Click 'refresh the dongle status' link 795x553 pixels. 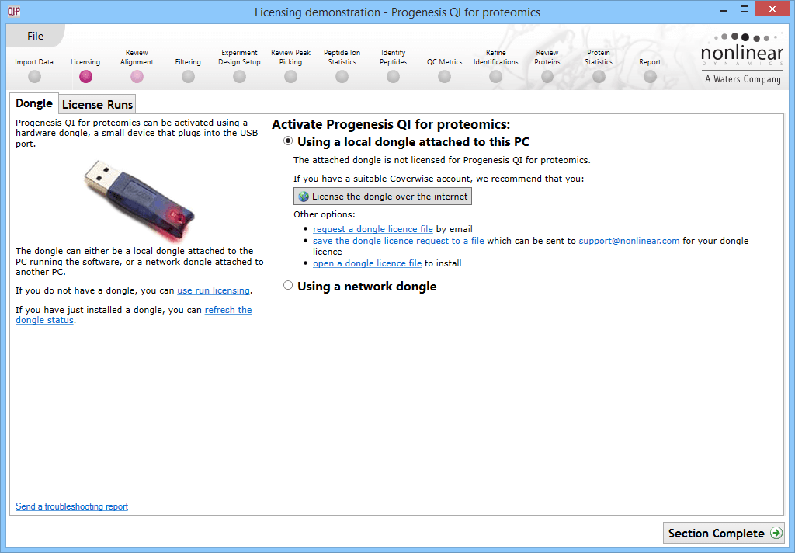click(x=228, y=310)
